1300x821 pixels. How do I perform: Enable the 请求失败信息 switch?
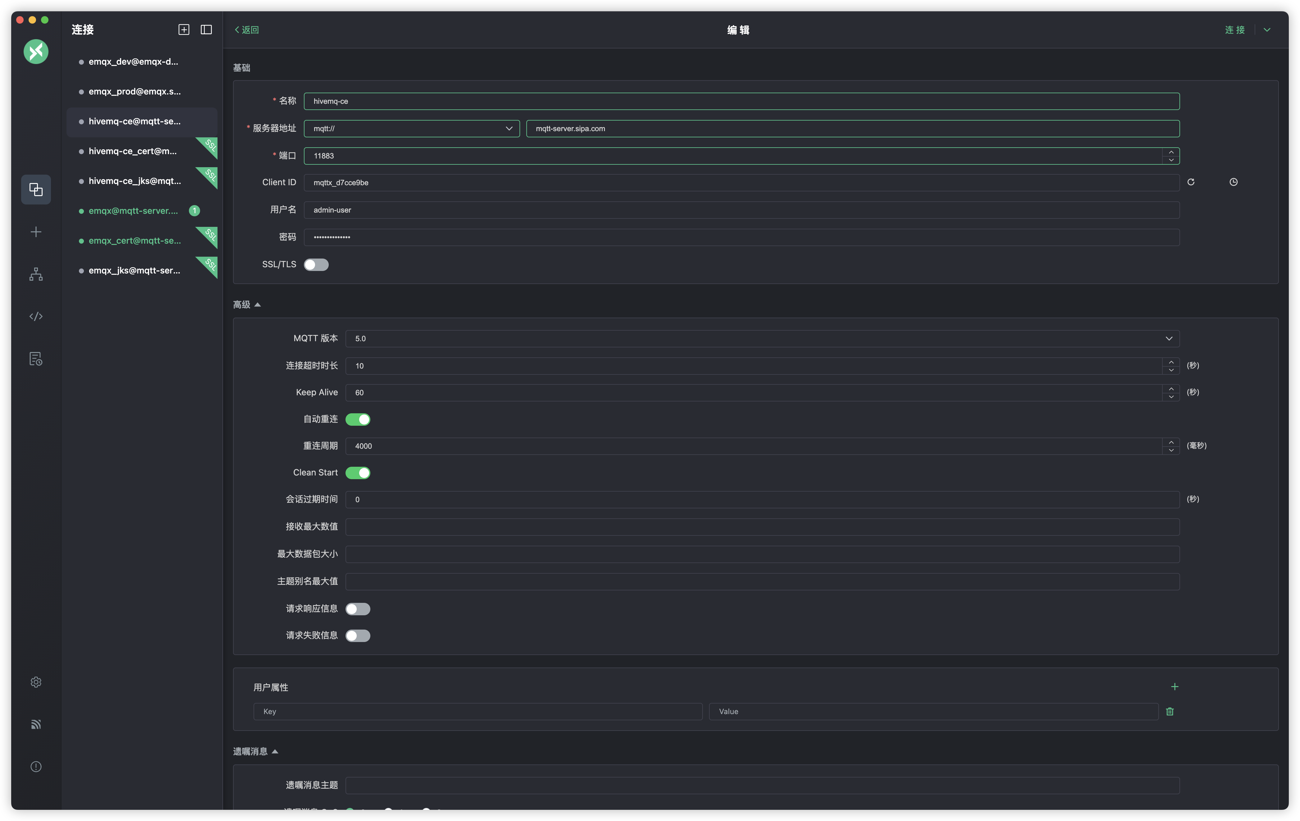tap(358, 636)
